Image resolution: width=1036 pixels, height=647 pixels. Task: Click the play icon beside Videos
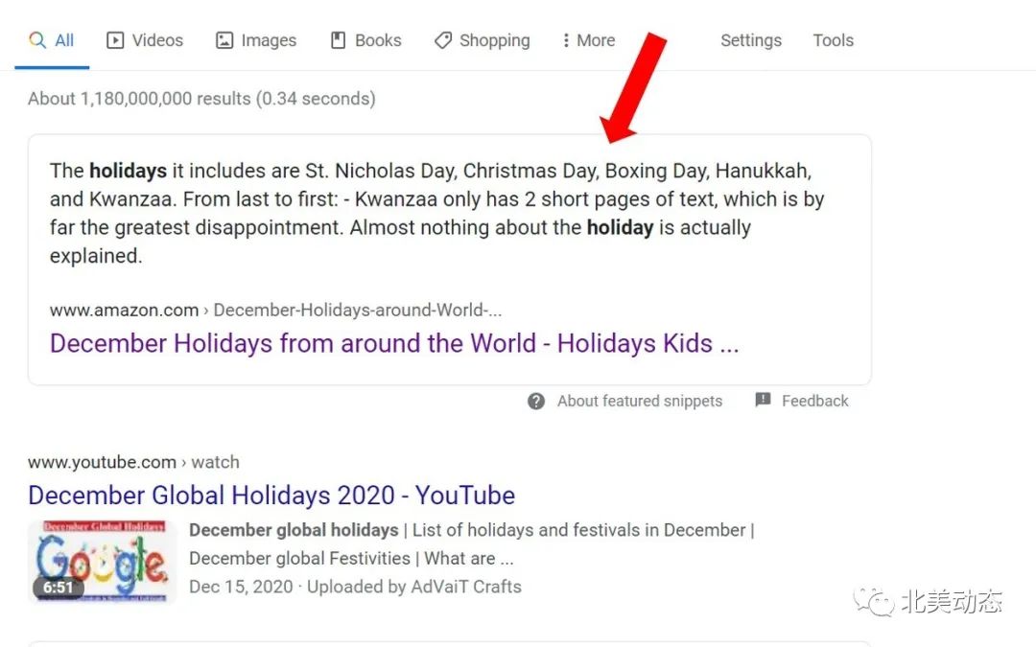(x=115, y=40)
